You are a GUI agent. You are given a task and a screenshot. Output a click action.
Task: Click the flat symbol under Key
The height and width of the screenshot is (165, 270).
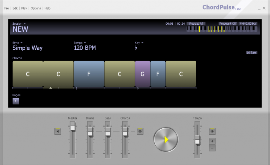pyautogui.click(x=136, y=48)
